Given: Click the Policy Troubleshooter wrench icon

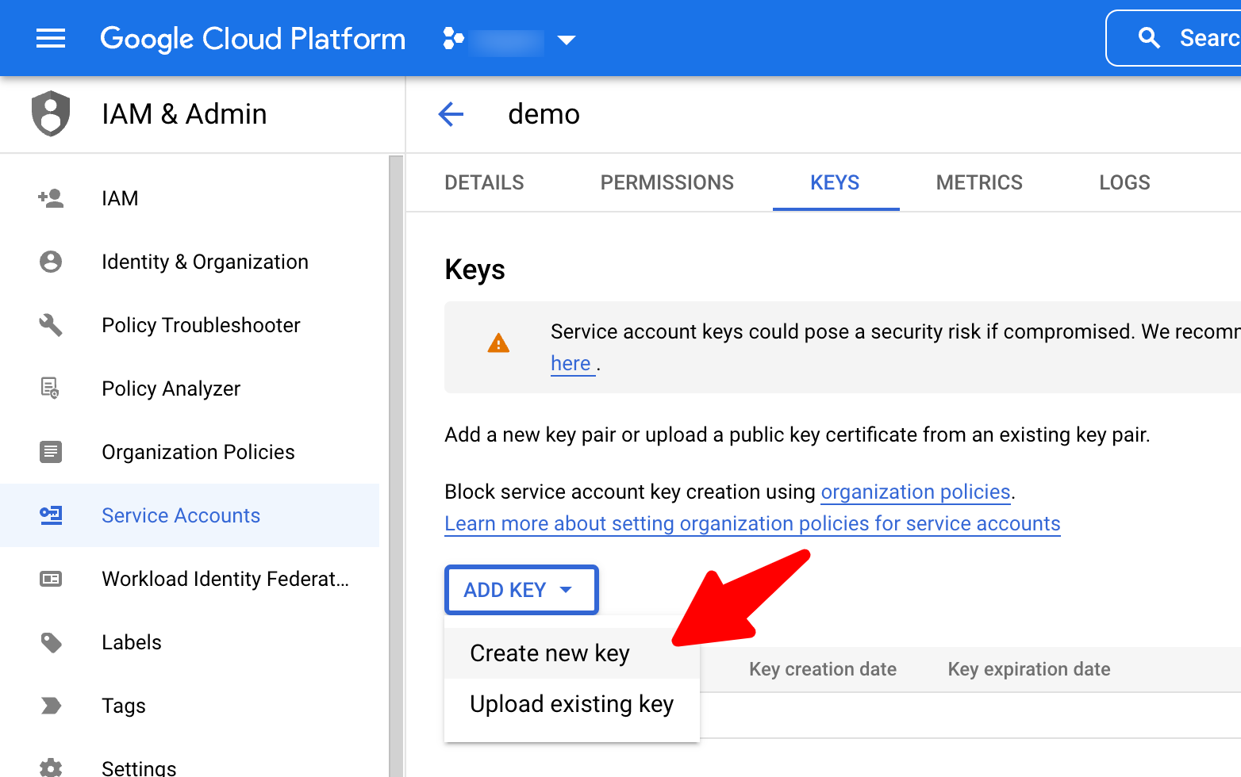Looking at the screenshot, I should click(51, 325).
